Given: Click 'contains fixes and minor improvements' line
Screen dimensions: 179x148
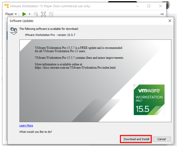Looking at the screenshot, I should 79,58.
